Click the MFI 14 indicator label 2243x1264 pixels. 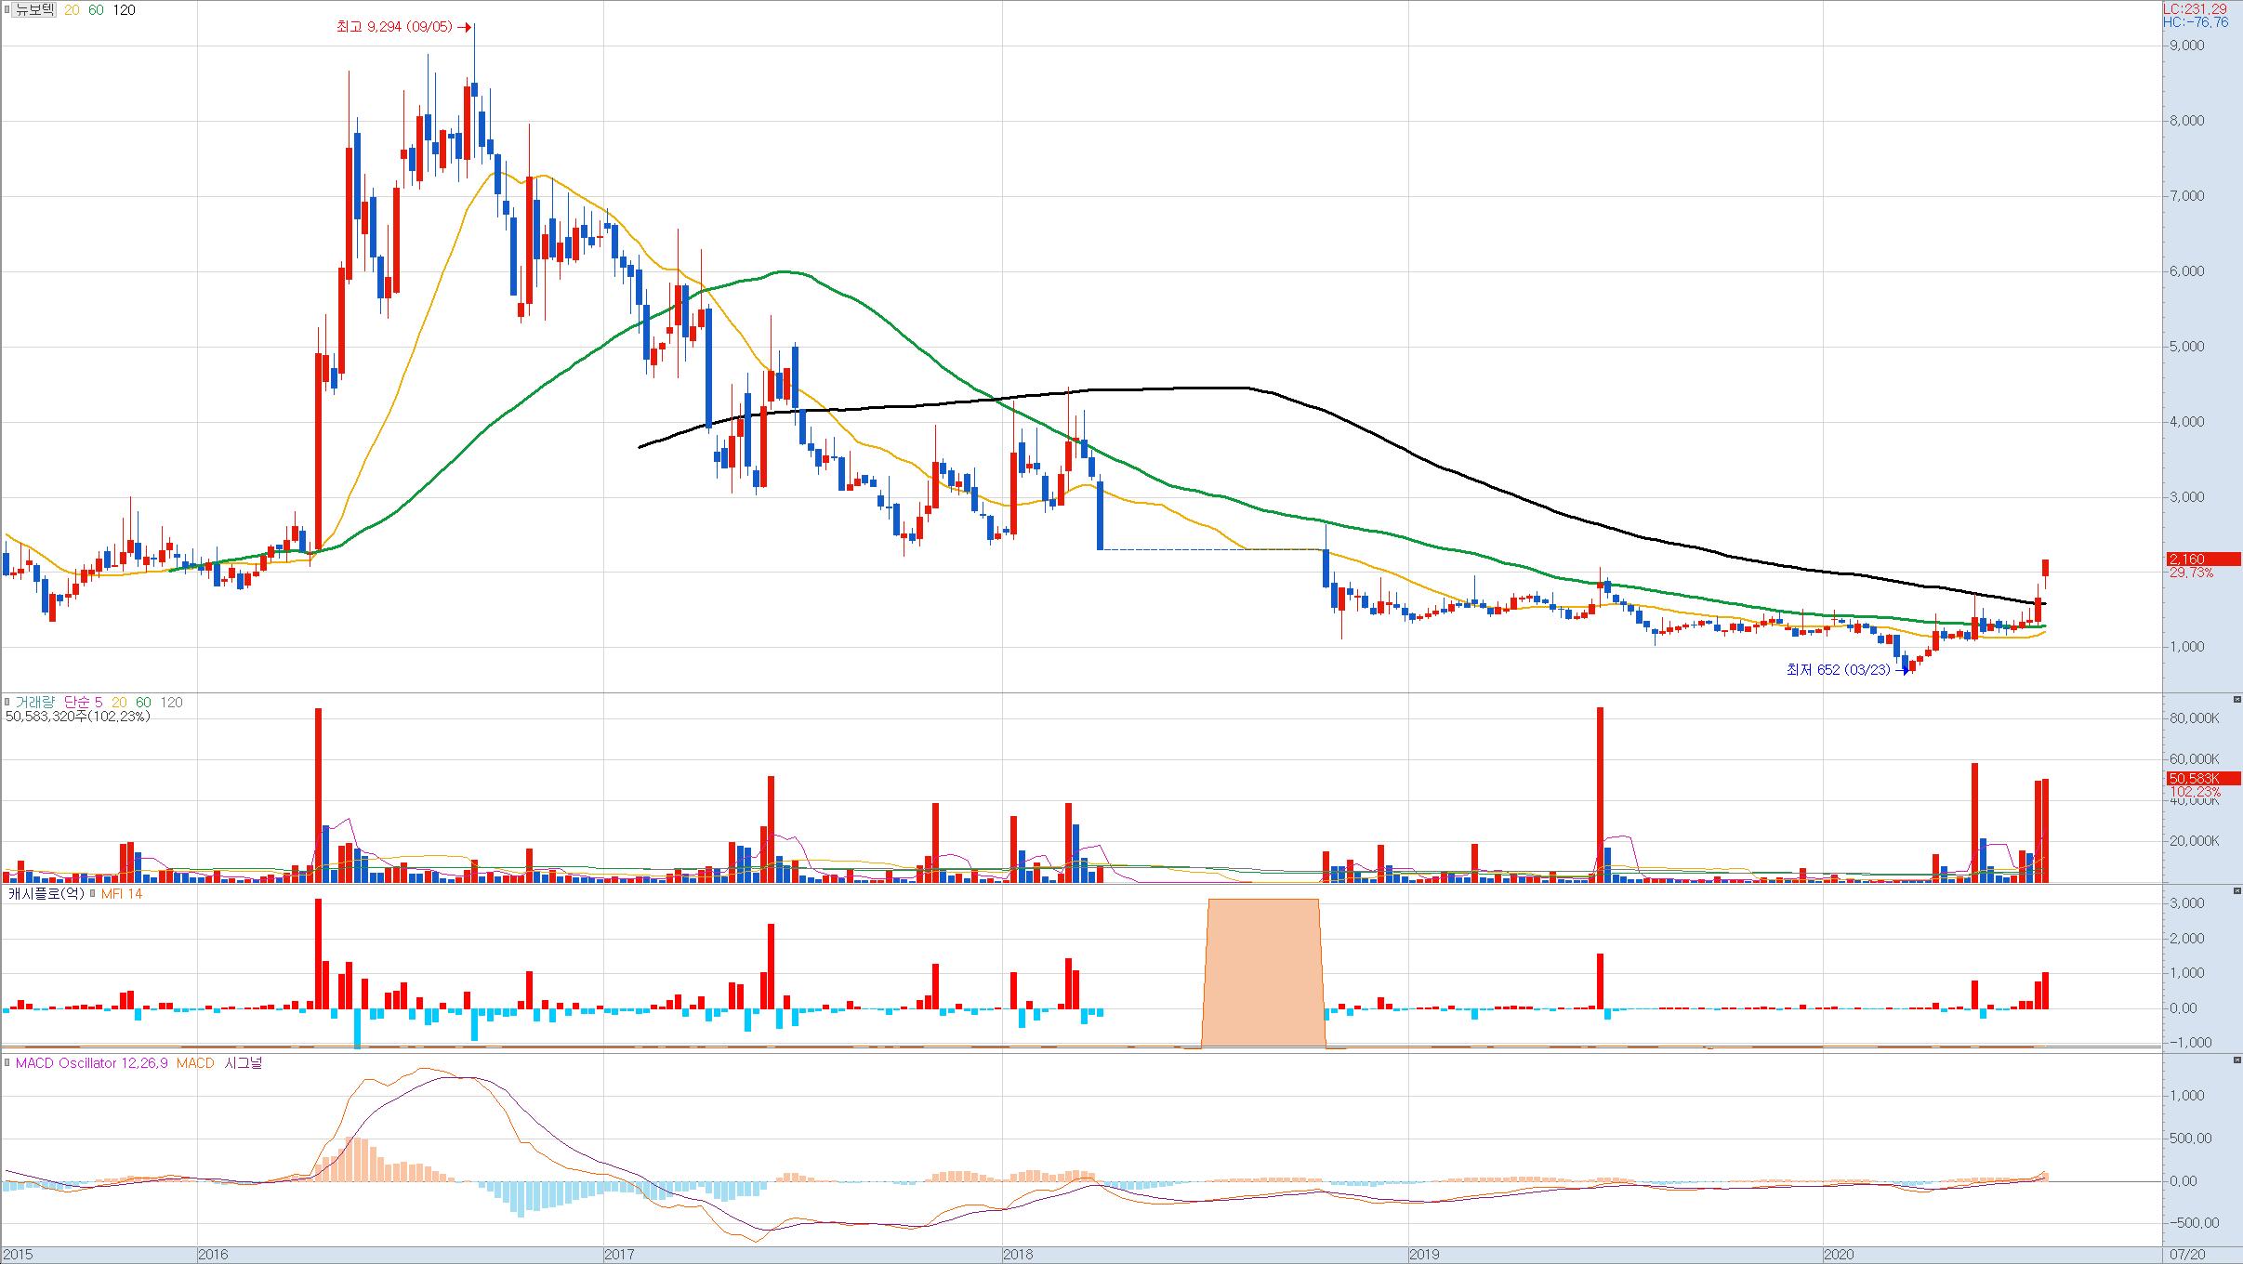tap(121, 894)
